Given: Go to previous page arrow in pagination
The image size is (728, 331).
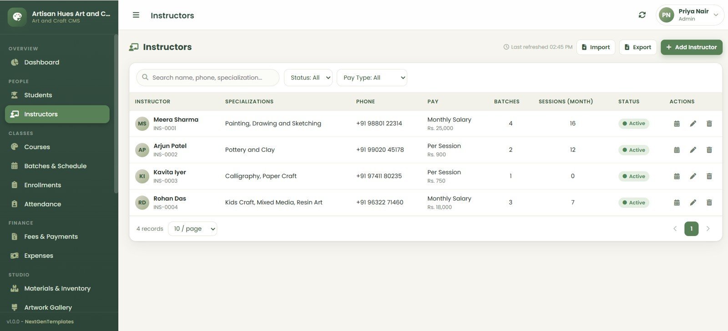Looking at the screenshot, I should click(675, 229).
